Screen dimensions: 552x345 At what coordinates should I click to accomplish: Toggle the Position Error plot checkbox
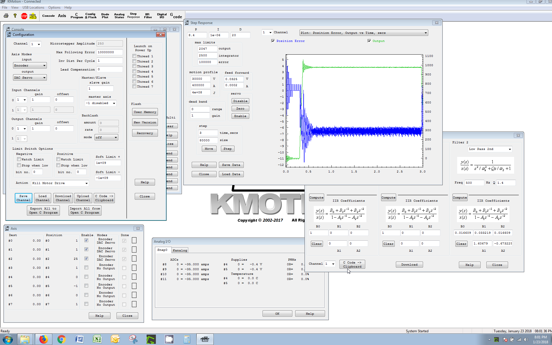click(x=273, y=41)
